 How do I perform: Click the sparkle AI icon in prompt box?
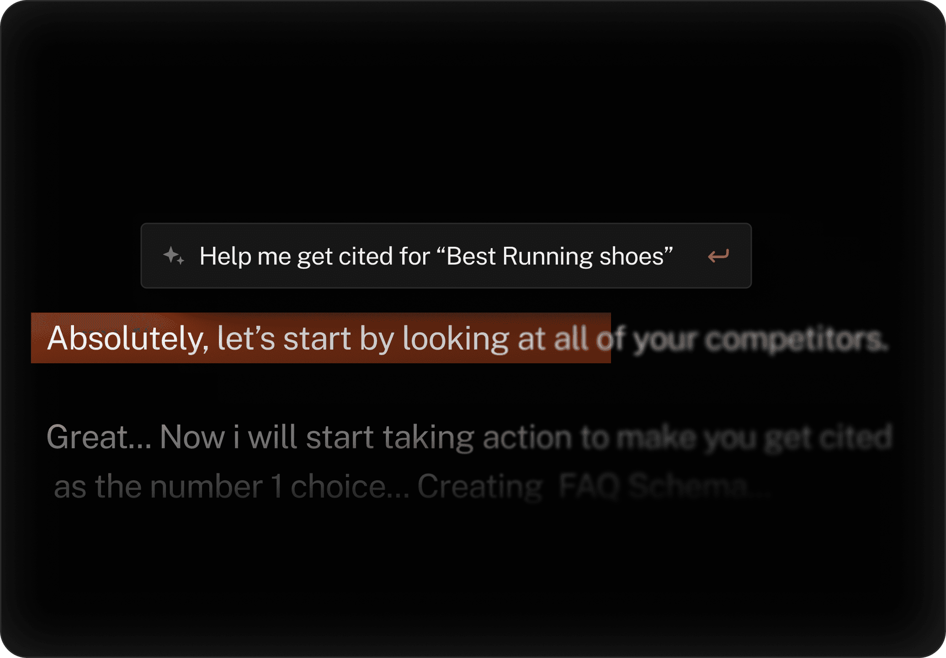(x=174, y=255)
